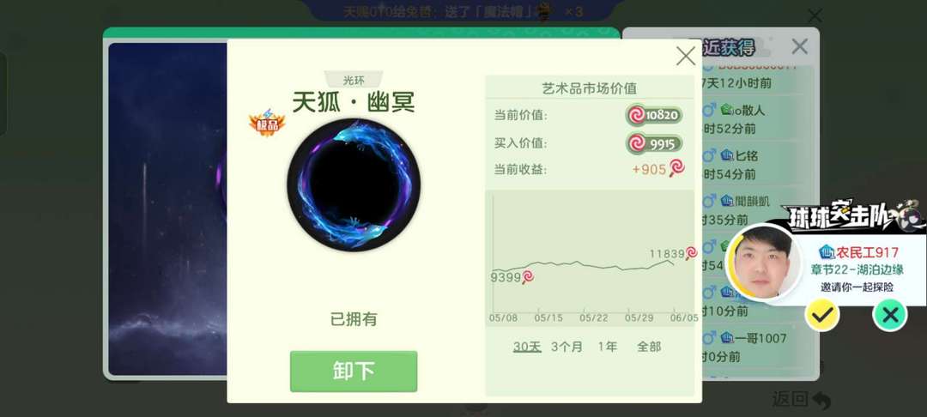Click 农民工917 player avatar photo

click(x=763, y=262)
